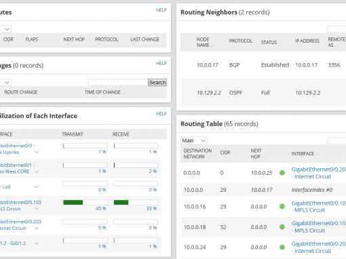Click the route changes search input field
This screenshot has height=259, width=346.
click(118, 83)
